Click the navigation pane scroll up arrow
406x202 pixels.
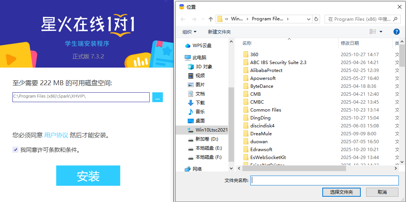(231, 41)
